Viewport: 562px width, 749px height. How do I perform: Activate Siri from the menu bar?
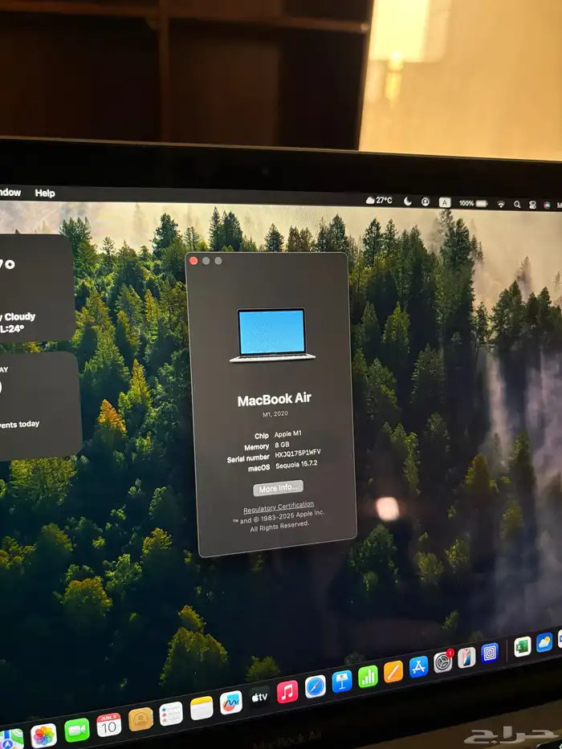point(548,206)
